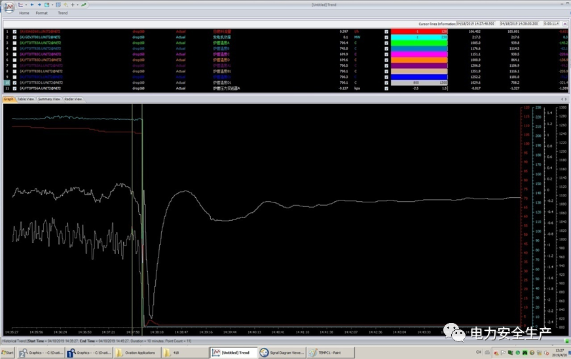Click the forward arrow in quick toolbar

click(39, 5)
